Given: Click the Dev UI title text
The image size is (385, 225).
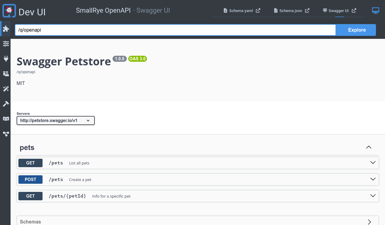Looking at the screenshot, I should [32, 12].
